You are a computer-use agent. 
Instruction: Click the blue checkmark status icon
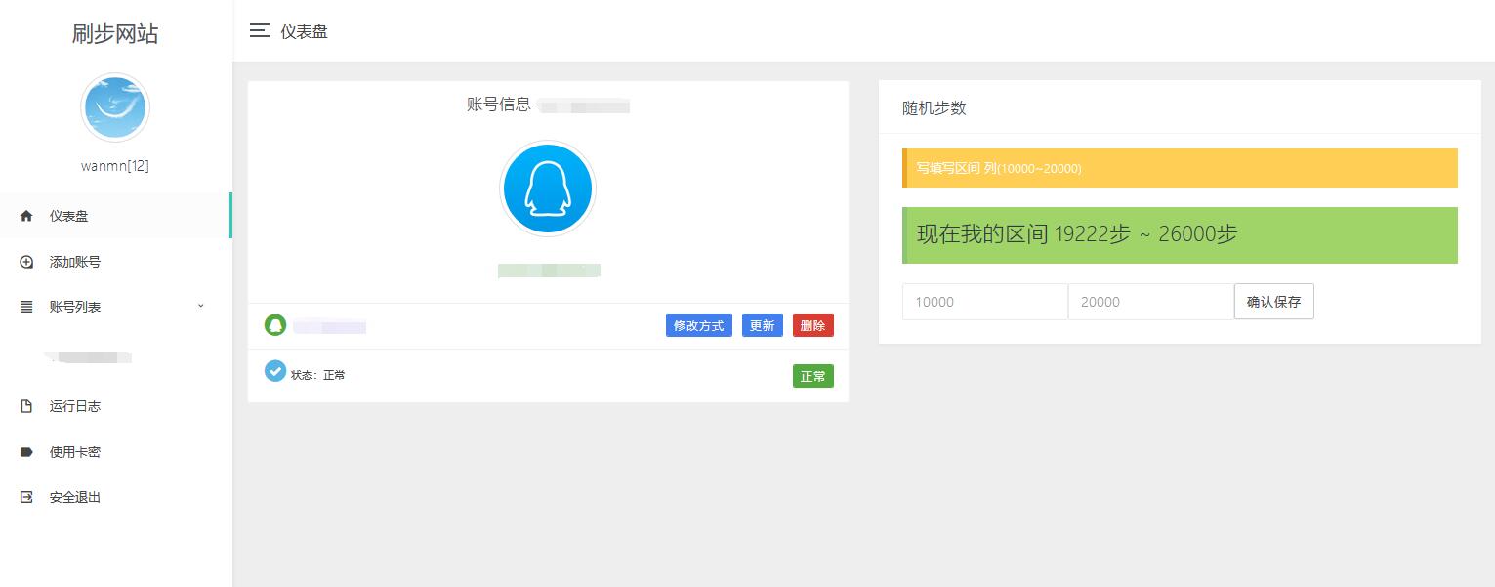[275, 371]
